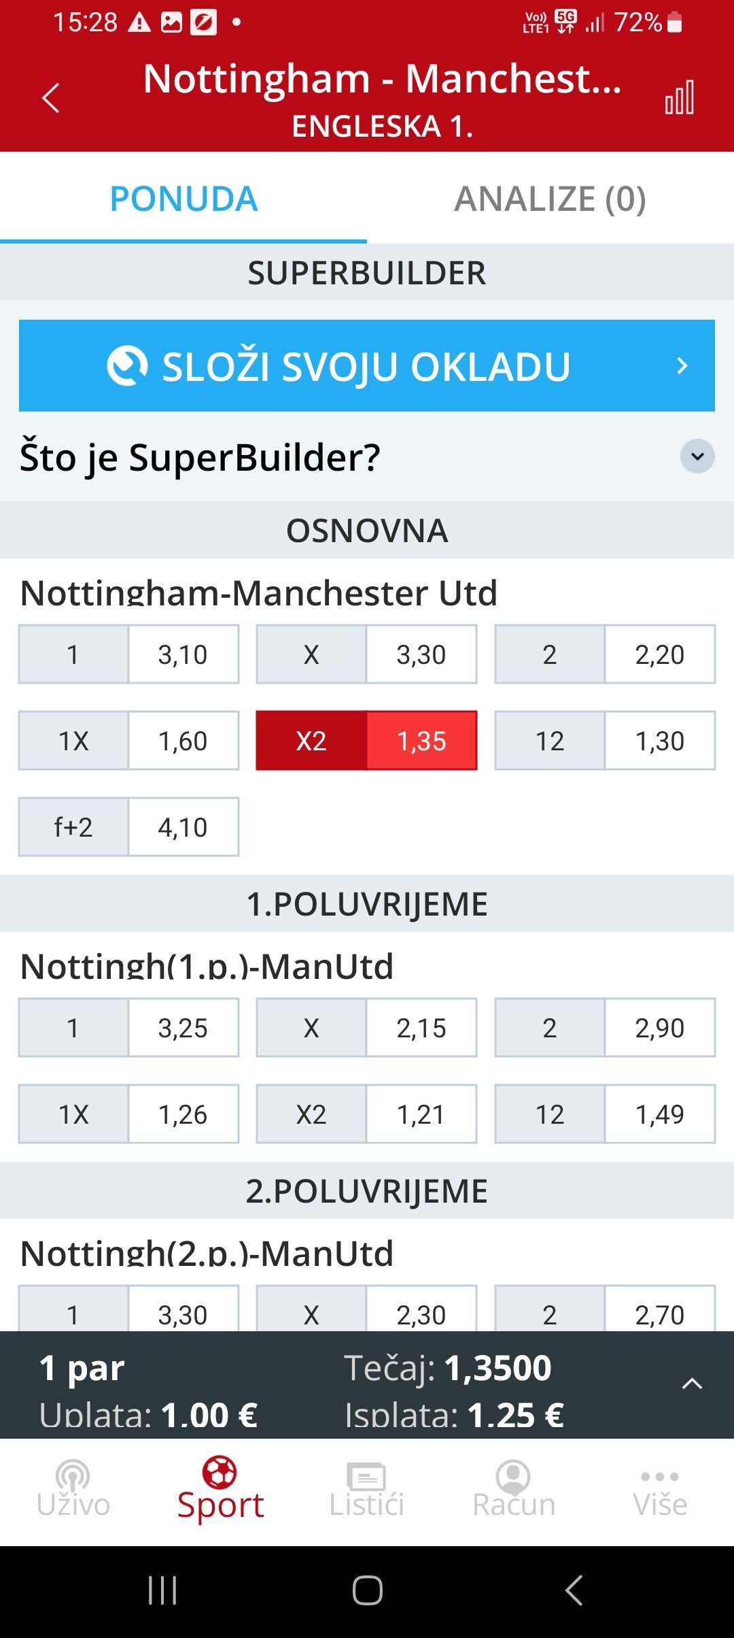
Task: Open the statistics bar chart icon
Action: (680, 97)
